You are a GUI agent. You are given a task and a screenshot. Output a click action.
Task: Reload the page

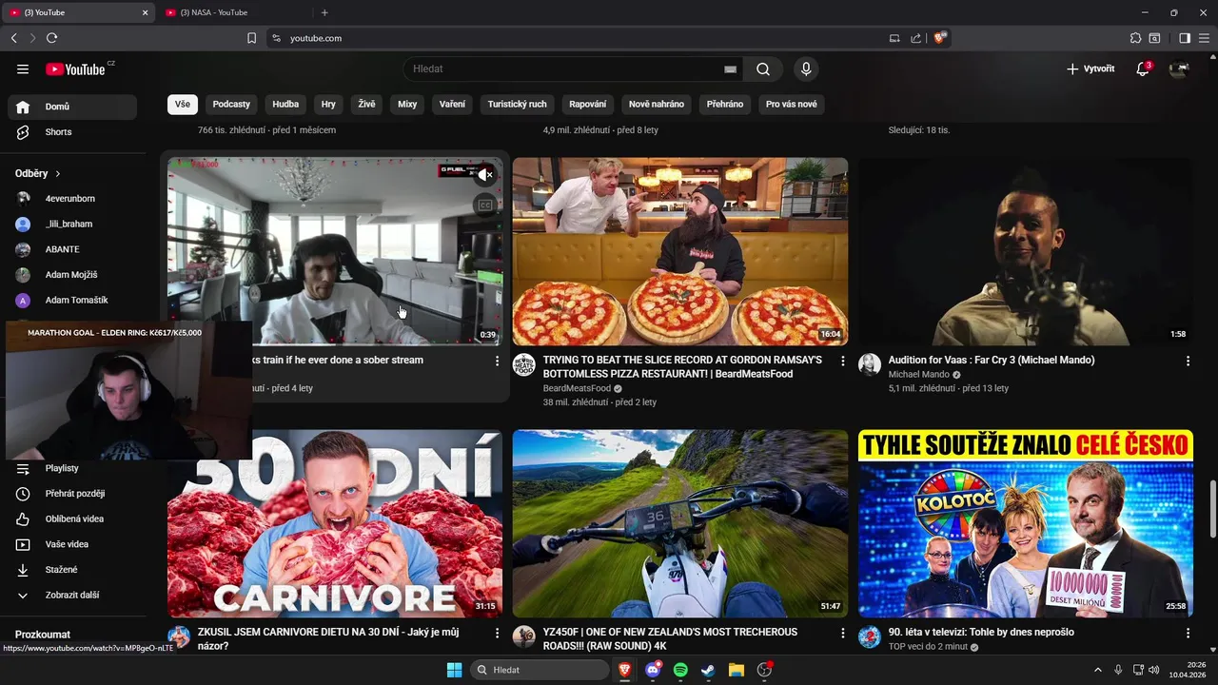[x=51, y=38]
